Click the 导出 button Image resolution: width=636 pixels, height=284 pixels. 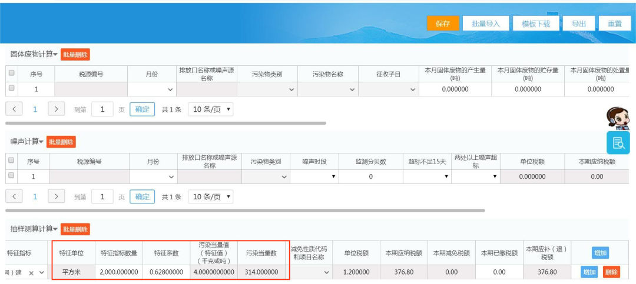579,24
